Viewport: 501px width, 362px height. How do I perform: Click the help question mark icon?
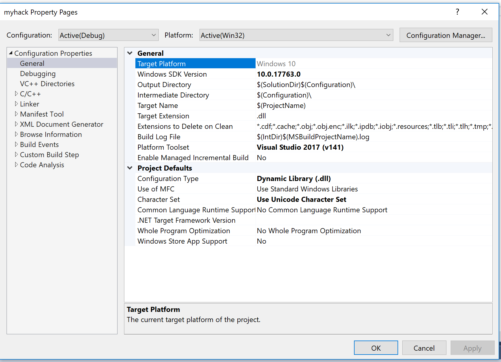tap(457, 12)
